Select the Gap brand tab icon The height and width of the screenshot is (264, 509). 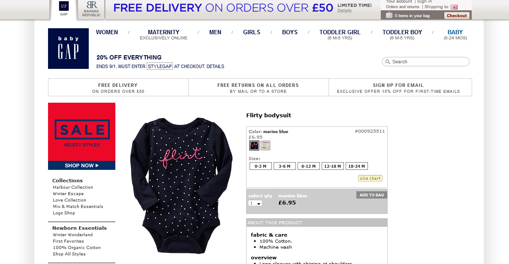tap(63, 6)
